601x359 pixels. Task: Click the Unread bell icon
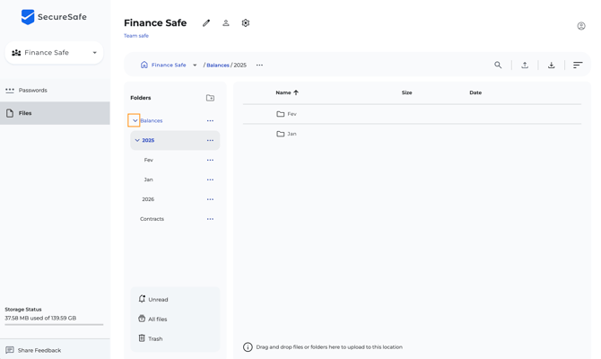[x=142, y=299]
